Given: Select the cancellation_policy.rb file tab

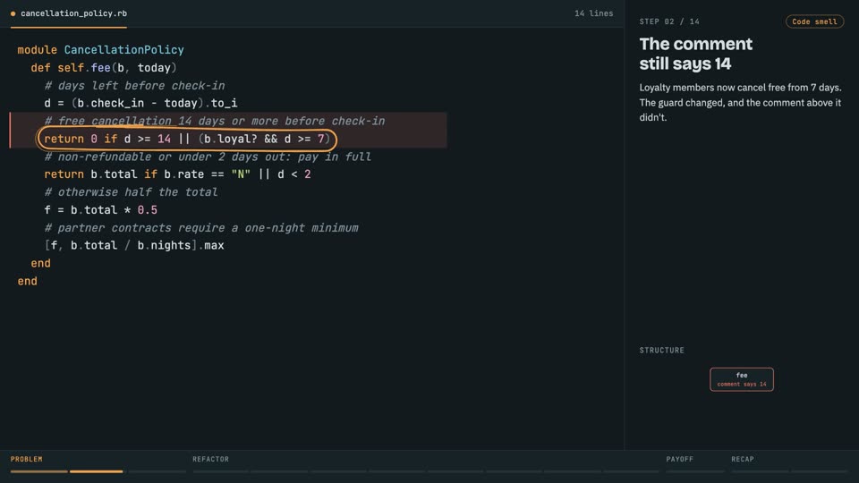Looking at the screenshot, I should tap(69, 13).
